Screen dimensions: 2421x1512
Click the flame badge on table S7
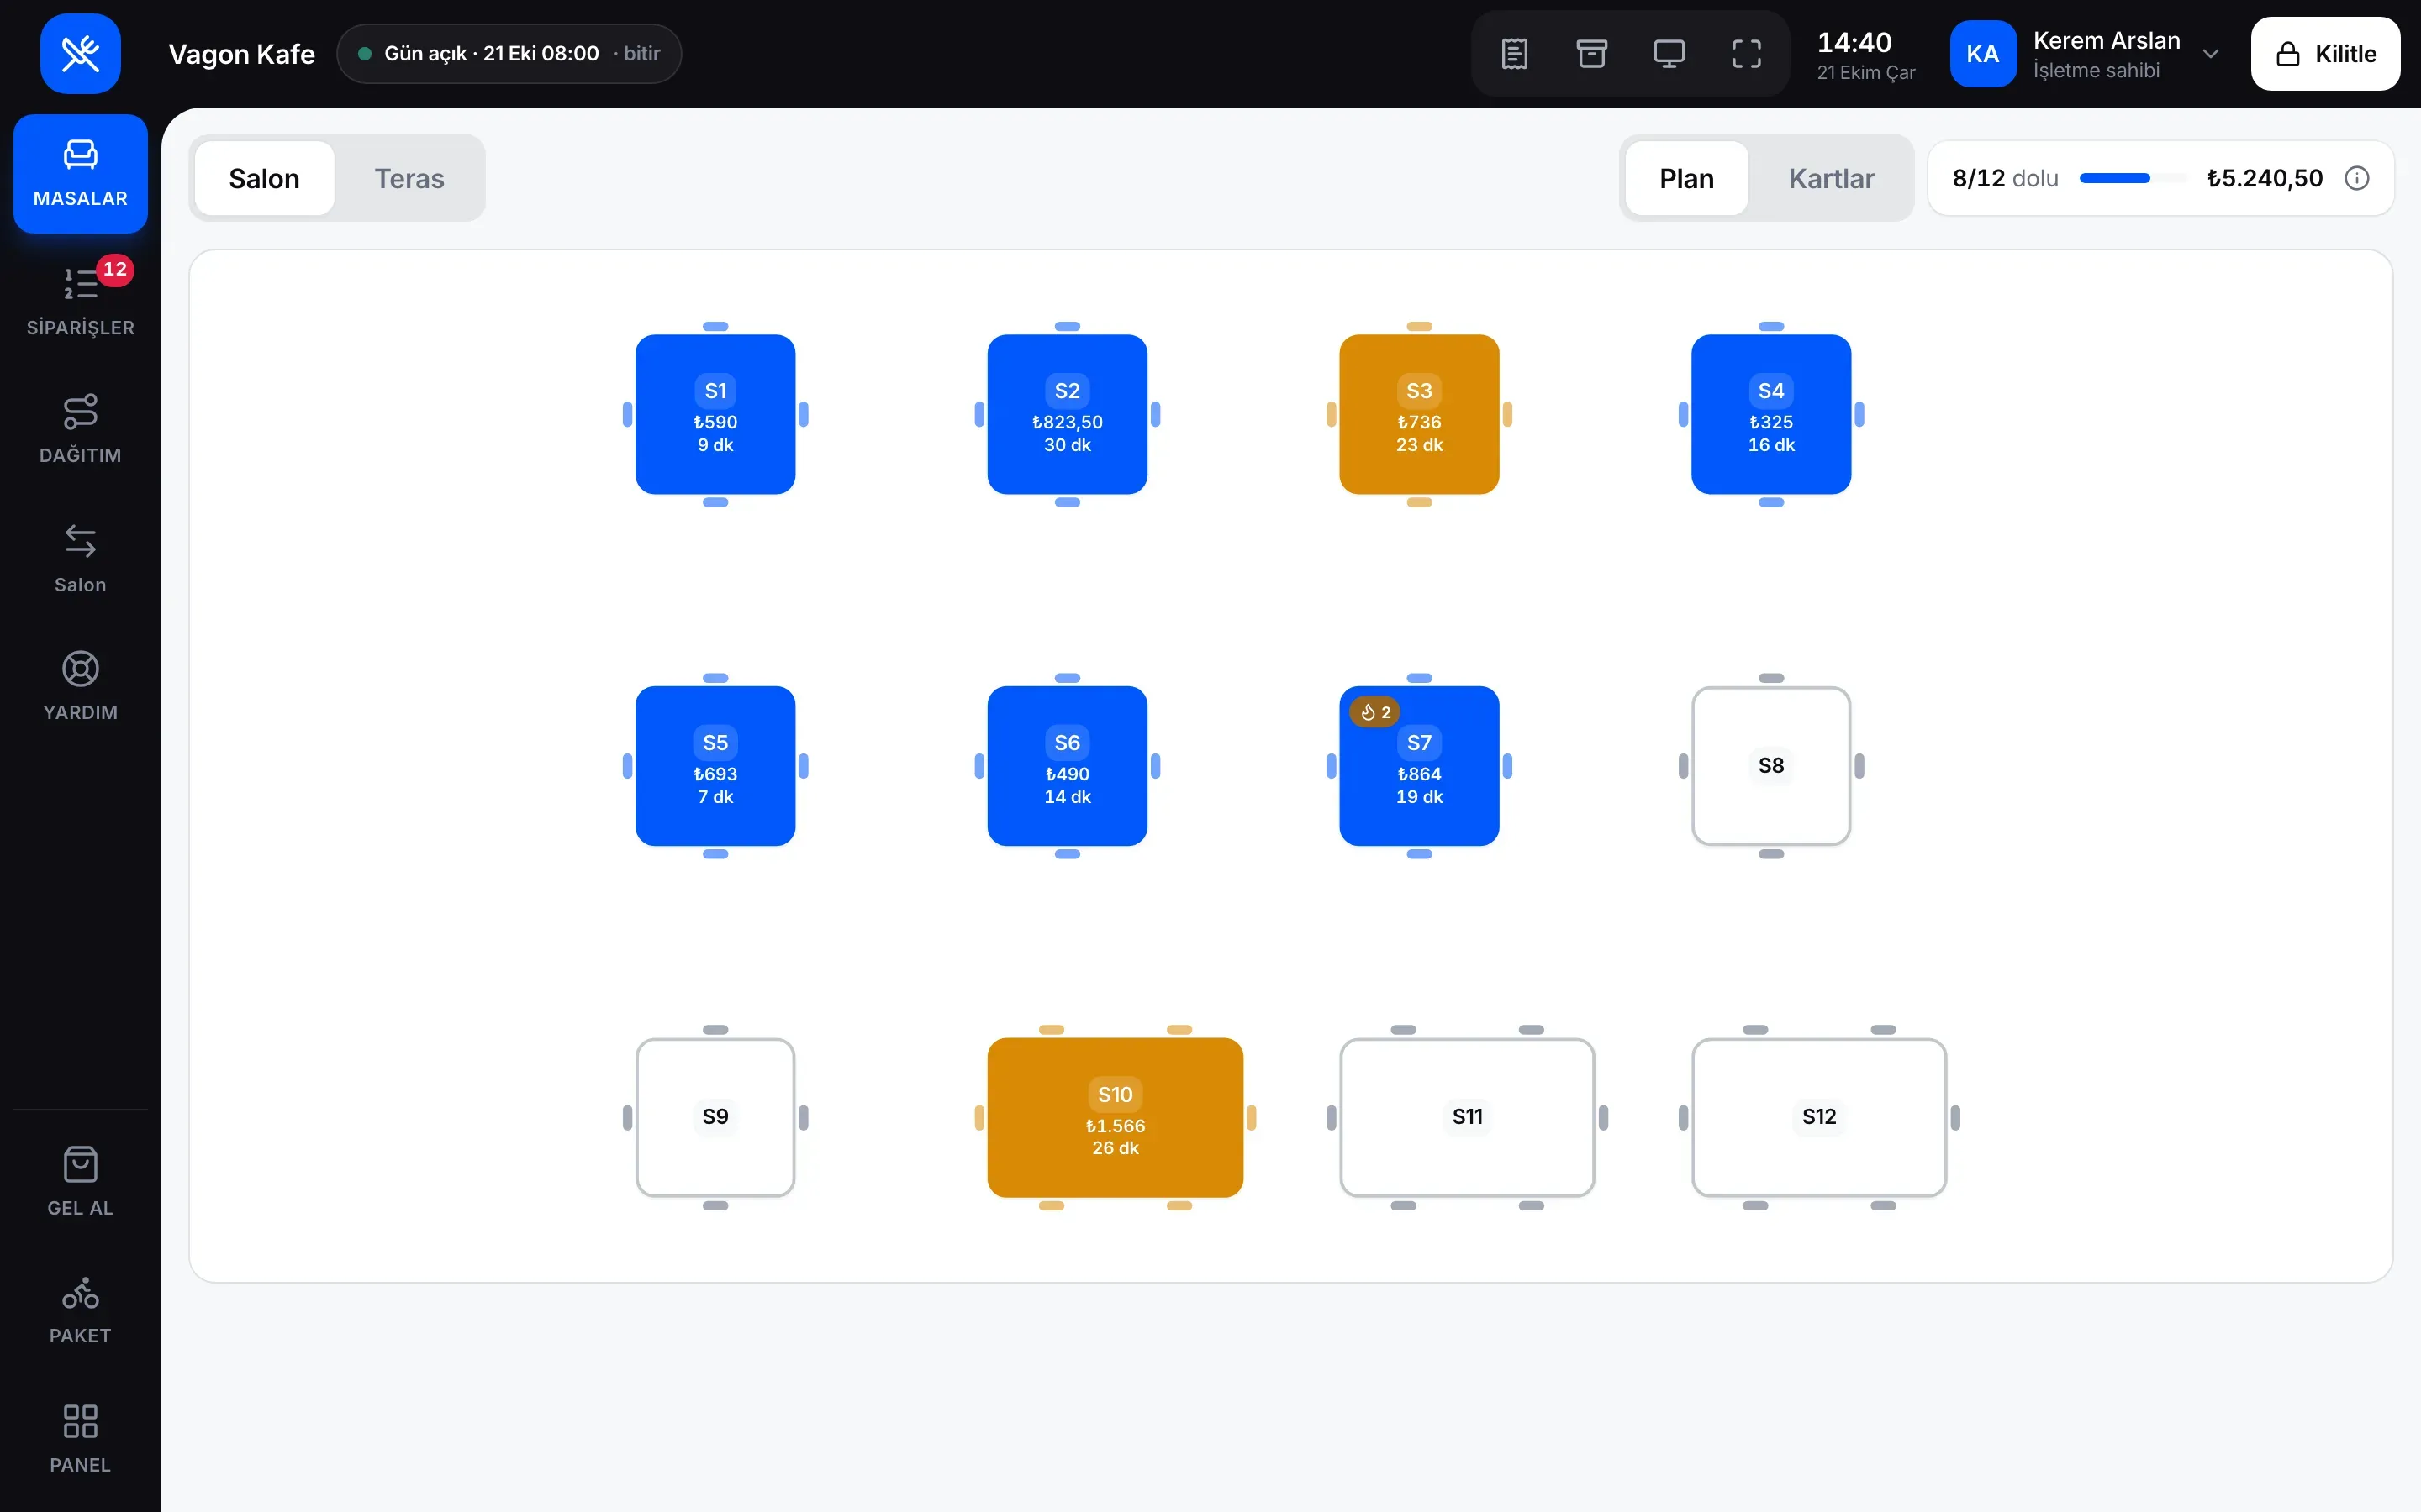1374,712
